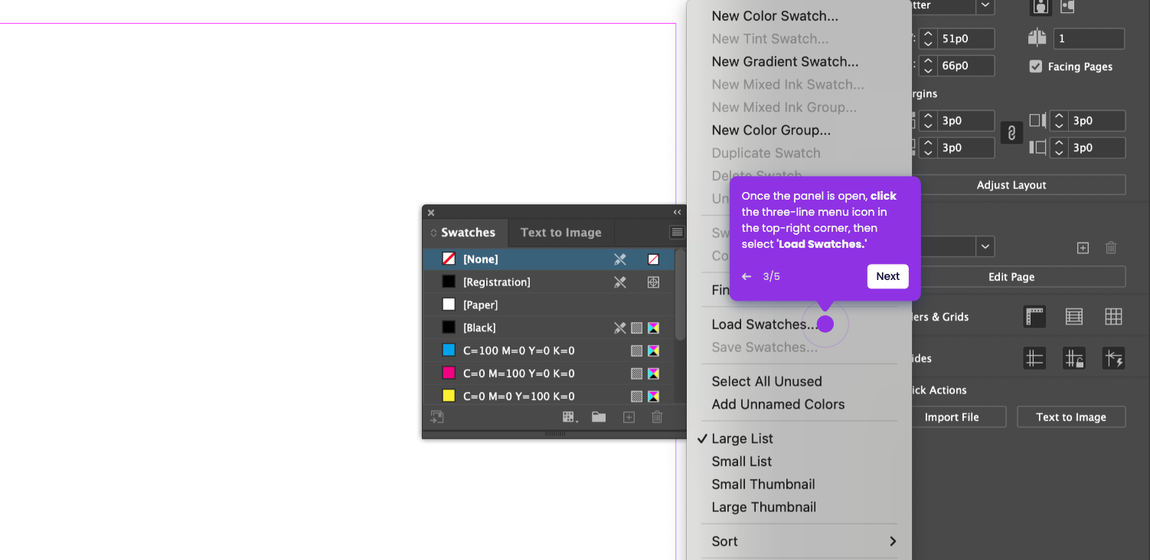Toggle the Show Document Grid icon

point(1113,317)
